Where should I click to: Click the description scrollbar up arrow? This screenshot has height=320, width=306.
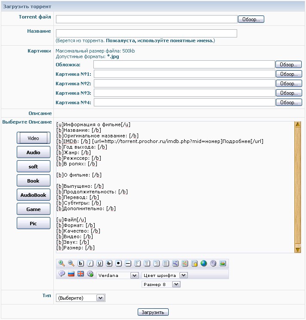(x=298, y=124)
